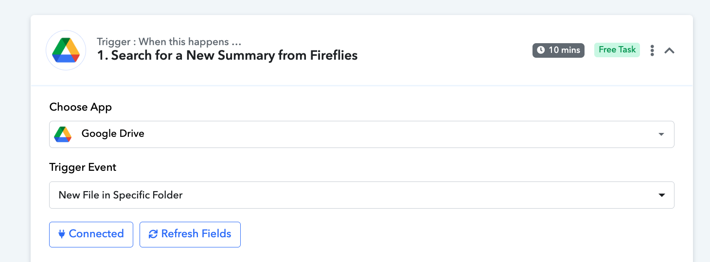Click the plug icon on the Connected button
The image size is (710, 262).
pyautogui.click(x=62, y=234)
